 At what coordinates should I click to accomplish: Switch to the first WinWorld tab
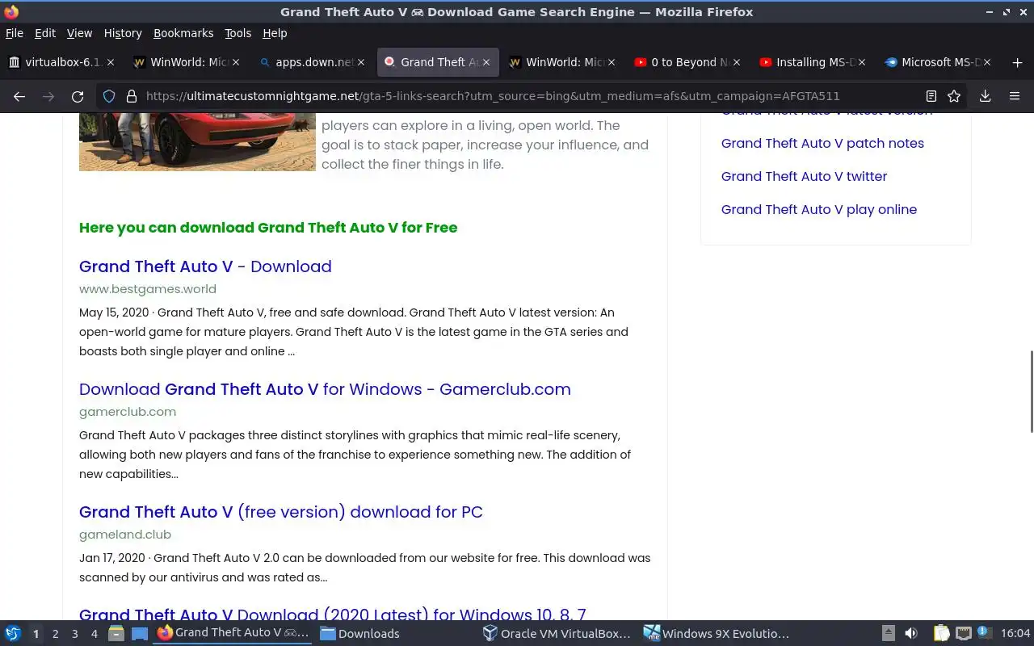(x=187, y=62)
